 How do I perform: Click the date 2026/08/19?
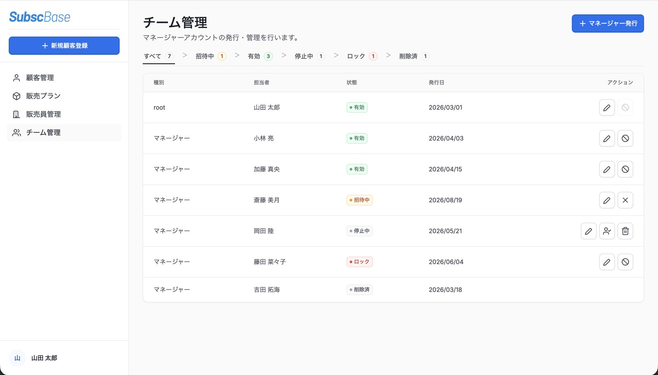[x=445, y=200]
